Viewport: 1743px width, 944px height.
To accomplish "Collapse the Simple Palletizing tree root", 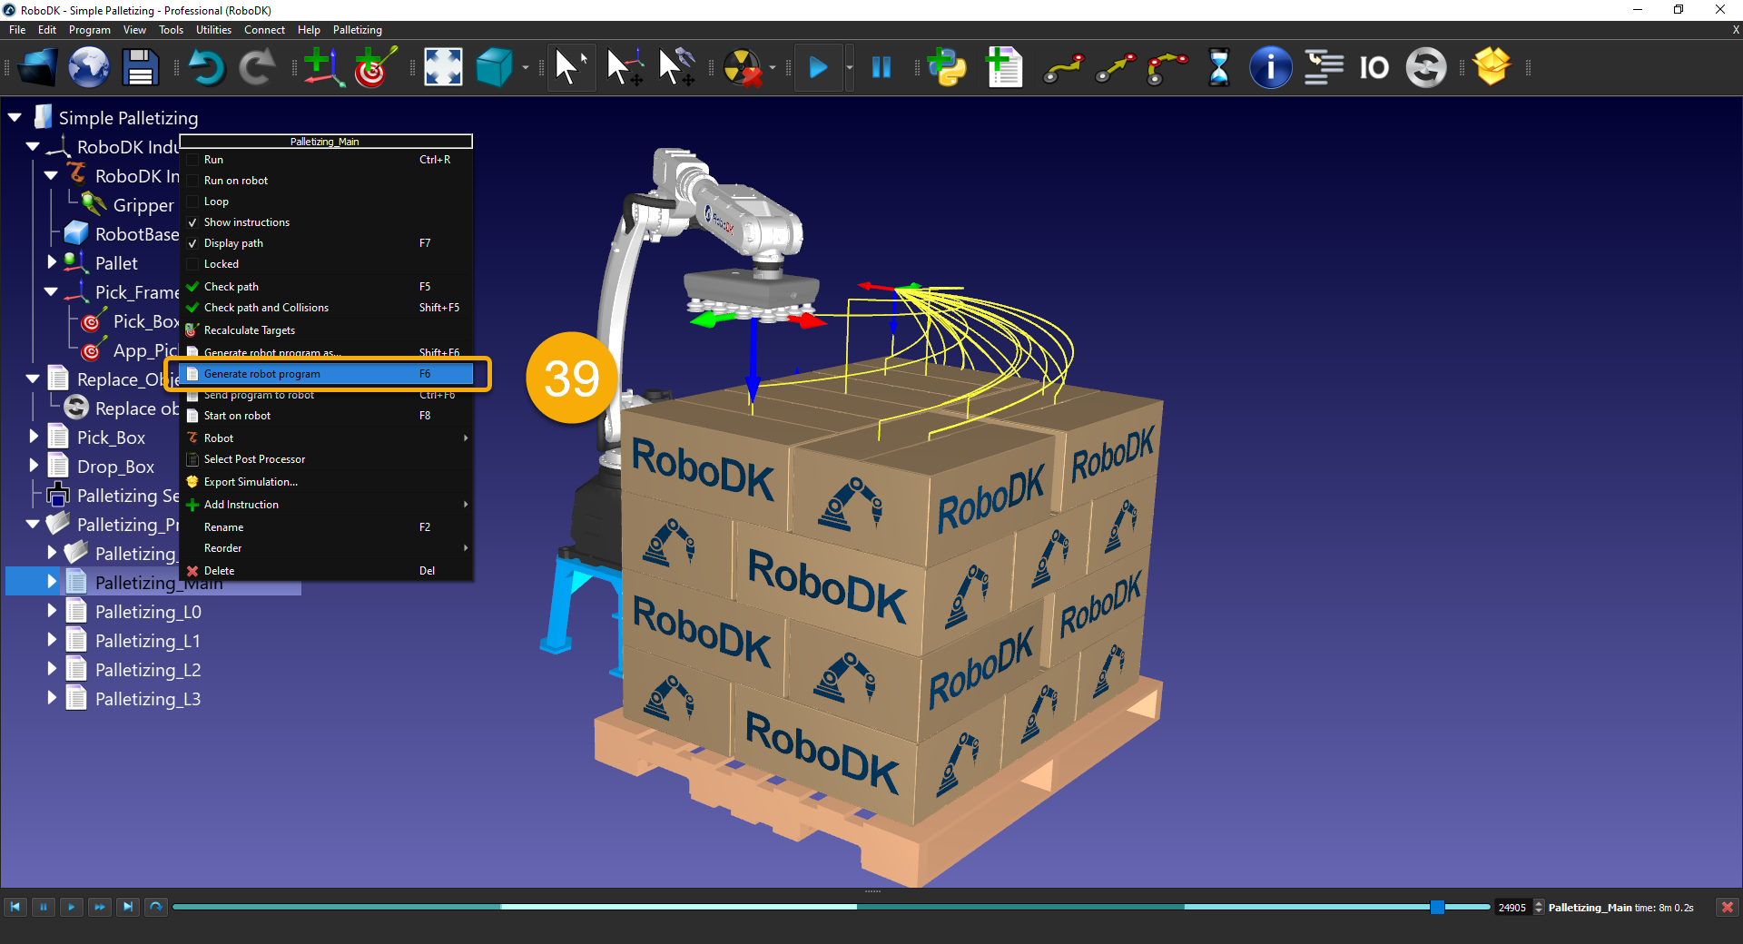I will click(x=14, y=116).
